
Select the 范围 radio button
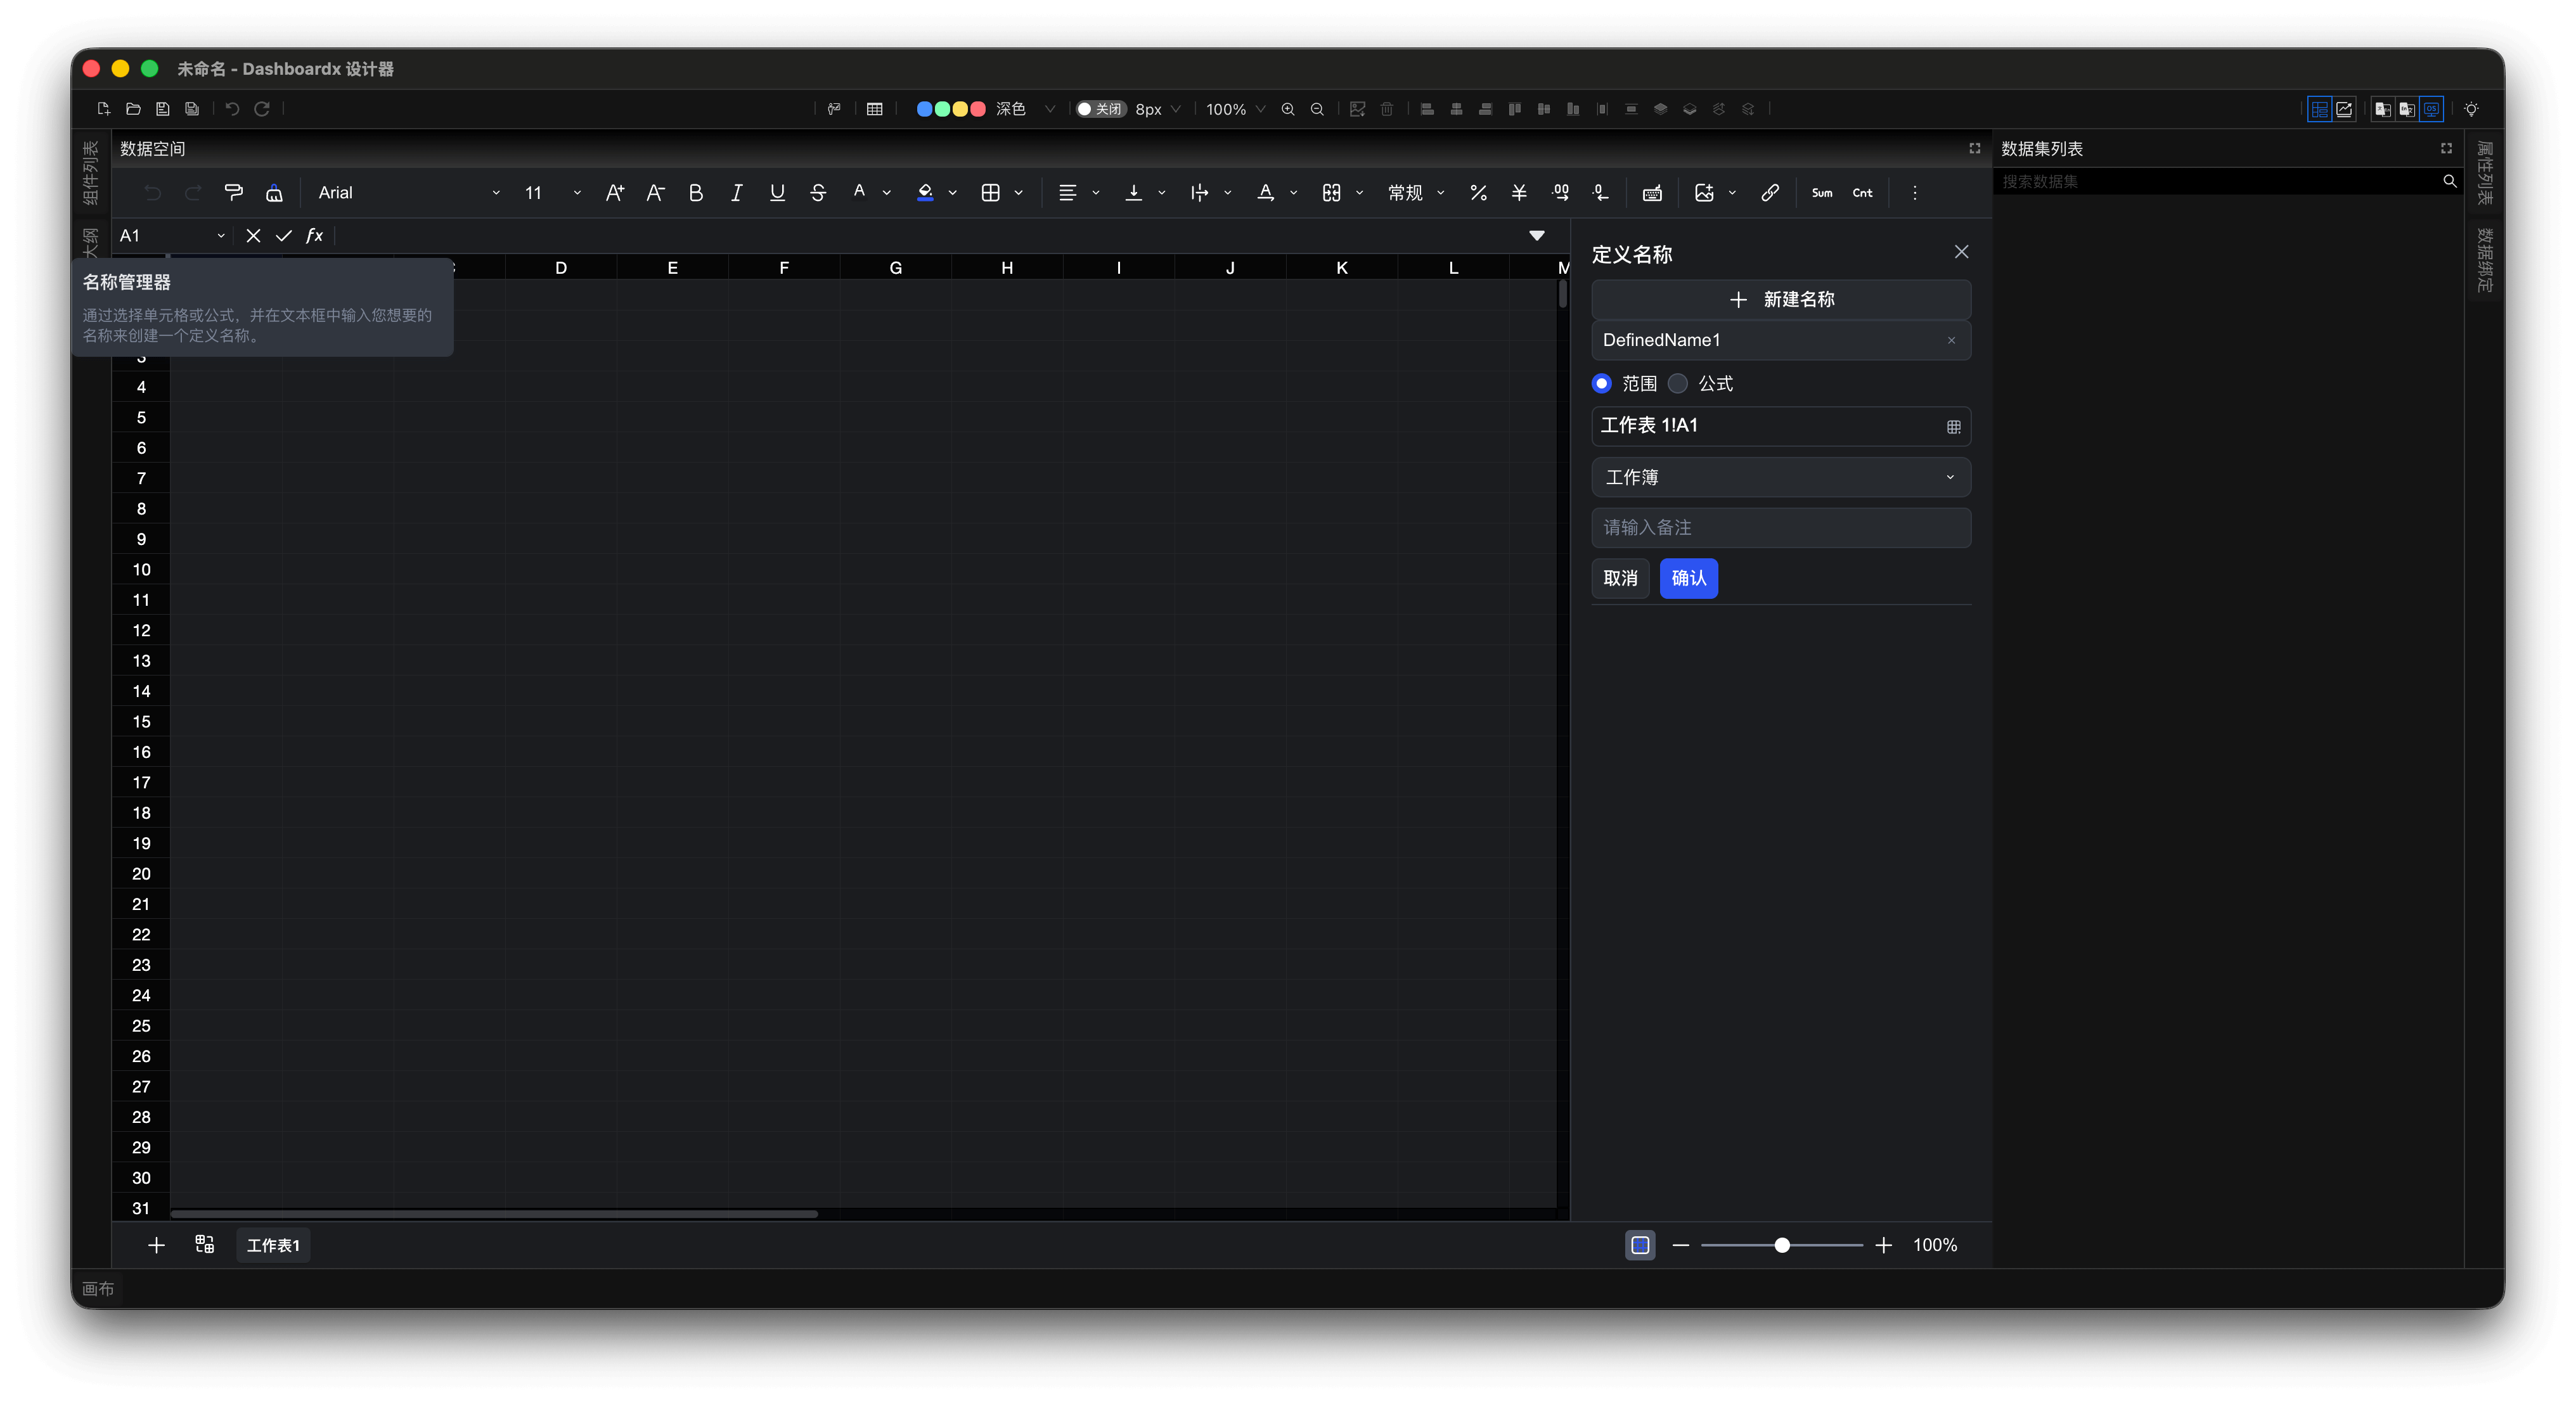coord(1601,383)
